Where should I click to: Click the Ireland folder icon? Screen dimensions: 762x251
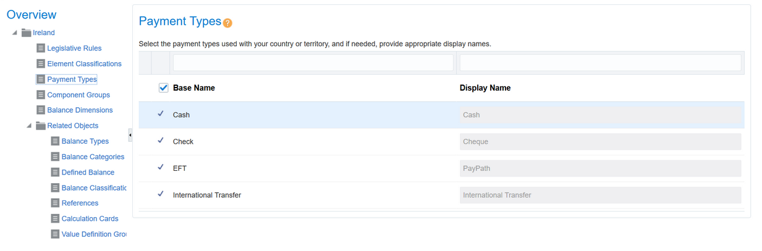(27, 33)
